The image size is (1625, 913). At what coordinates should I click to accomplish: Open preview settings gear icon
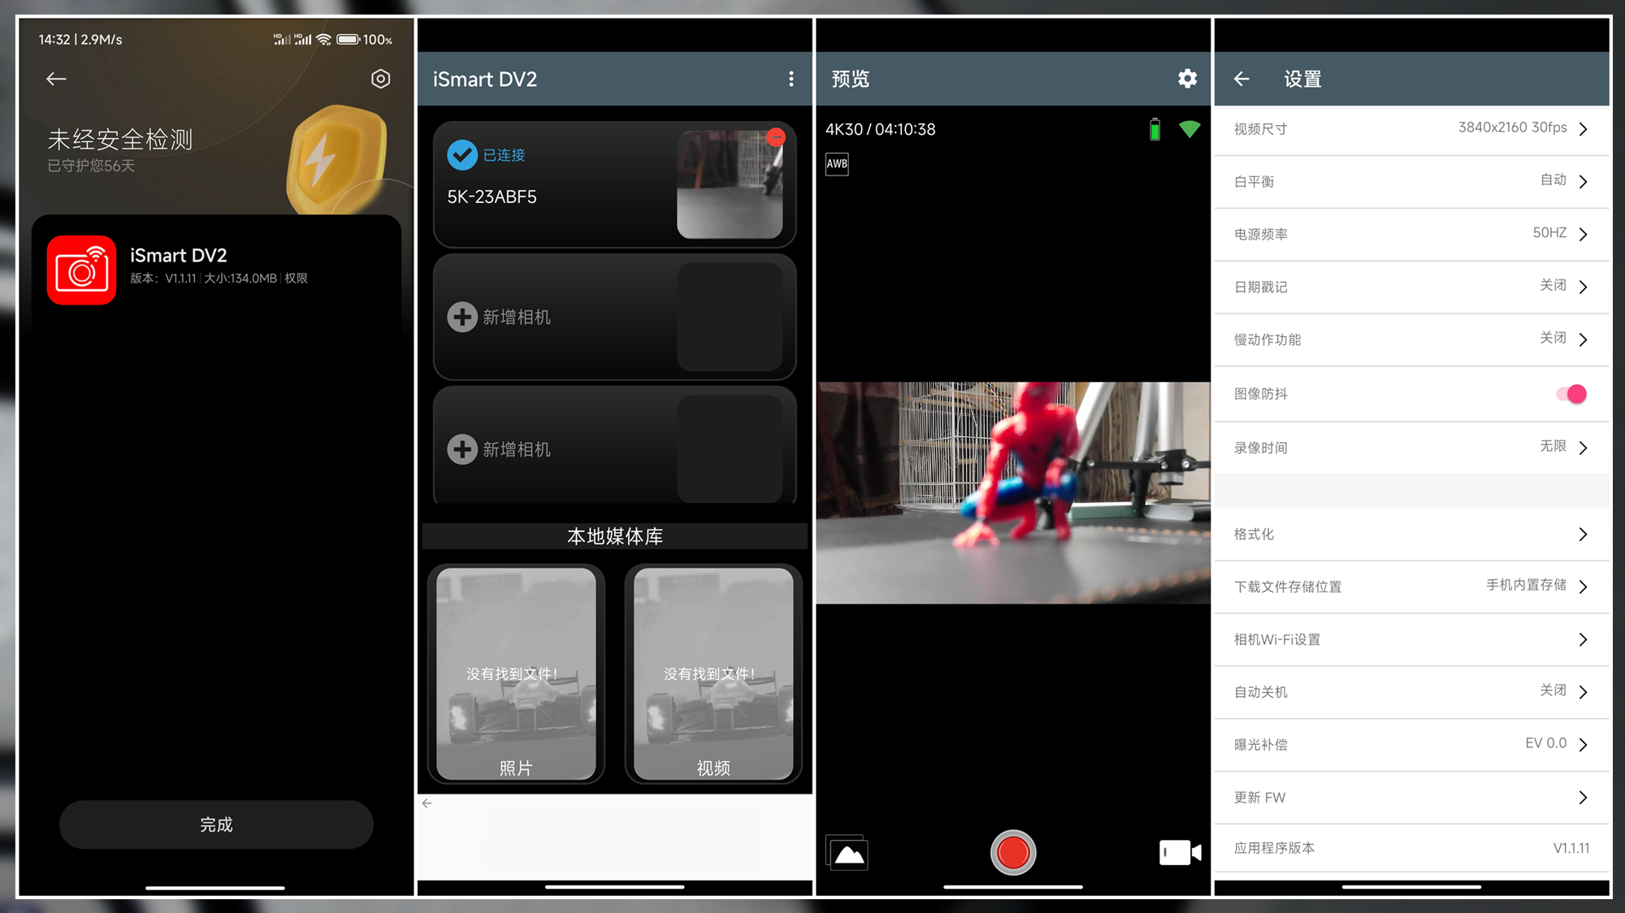click(x=1187, y=79)
